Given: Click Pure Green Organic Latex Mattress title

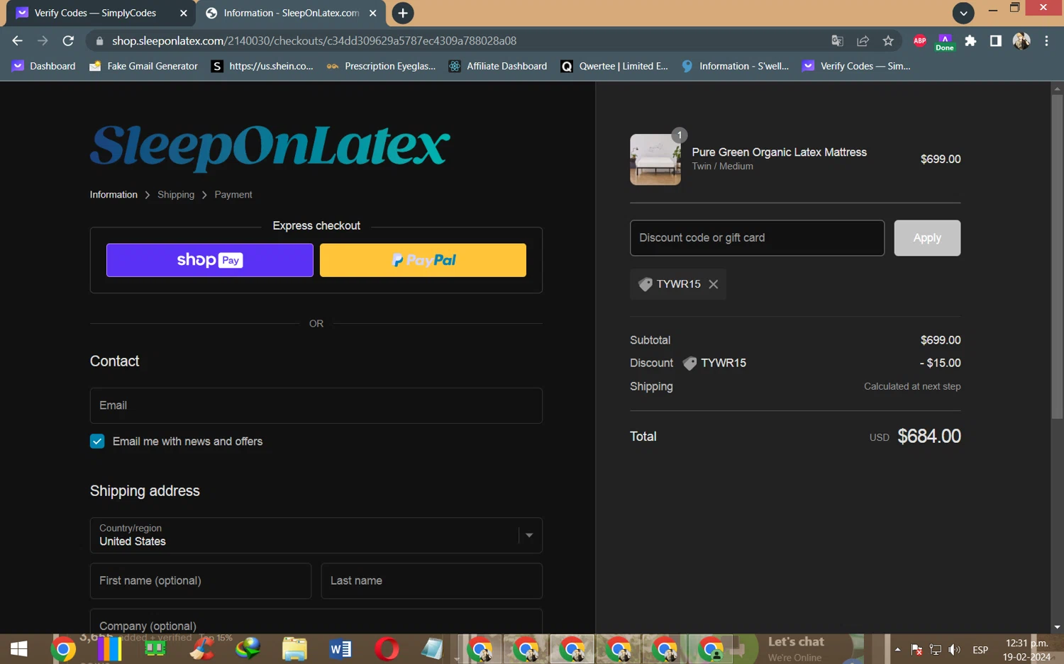Looking at the screenshot, I should click(x=779, y=152).
